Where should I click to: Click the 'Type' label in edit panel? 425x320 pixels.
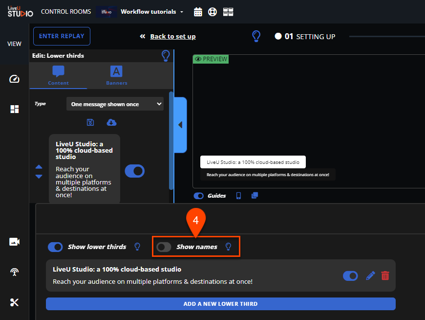40,104
